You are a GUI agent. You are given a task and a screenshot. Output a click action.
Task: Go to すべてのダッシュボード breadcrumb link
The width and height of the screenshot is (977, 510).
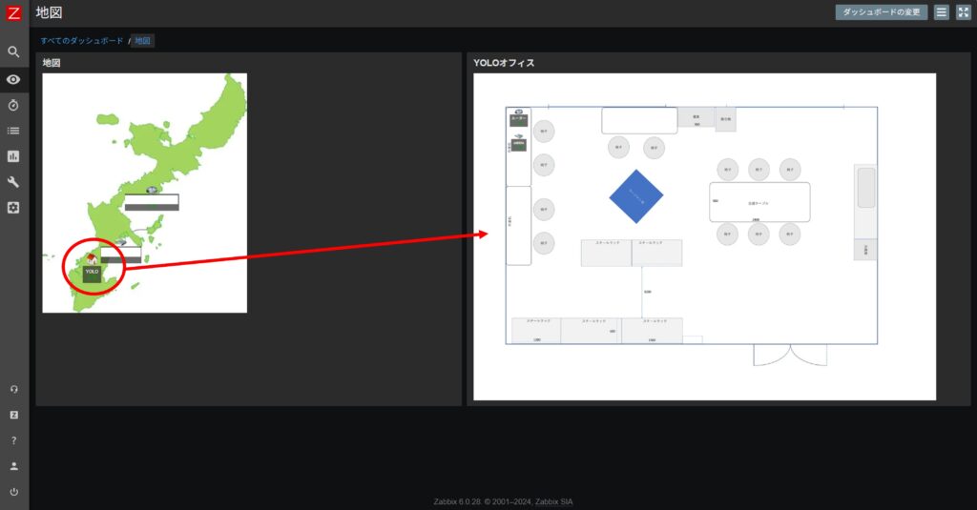coord(81,41)
